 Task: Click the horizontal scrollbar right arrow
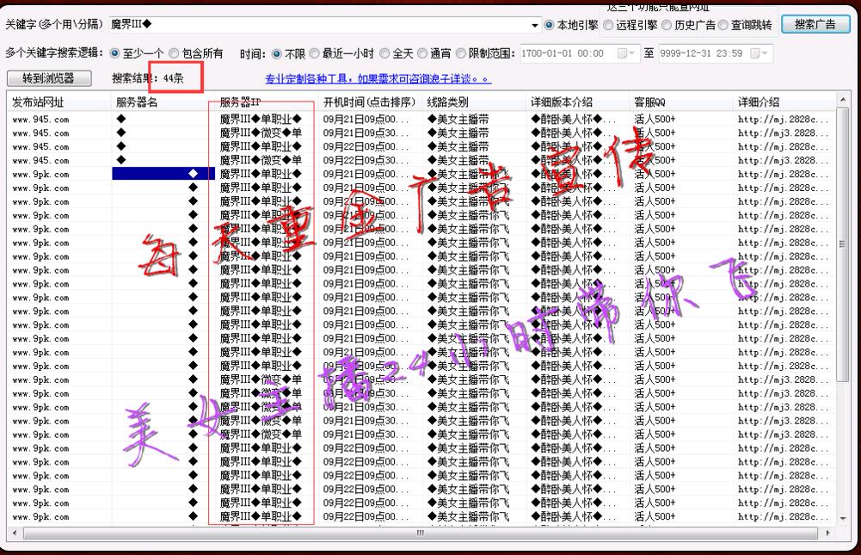pyautogui.click(x=829, y=533)
